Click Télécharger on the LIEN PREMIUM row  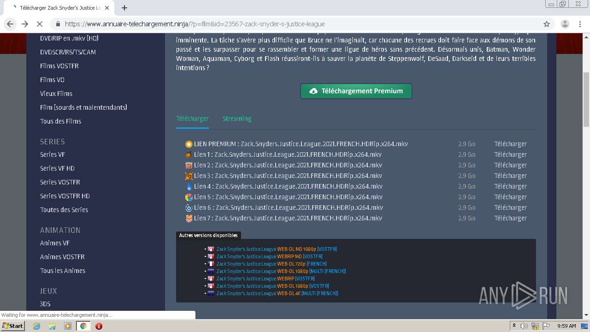click(x=510, y=144)
